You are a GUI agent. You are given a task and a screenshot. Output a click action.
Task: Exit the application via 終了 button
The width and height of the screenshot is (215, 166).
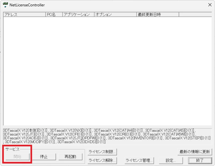(200, 161)
